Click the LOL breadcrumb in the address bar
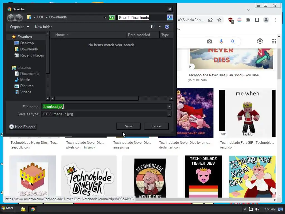 pyautogui.click(x=40, y=17)
